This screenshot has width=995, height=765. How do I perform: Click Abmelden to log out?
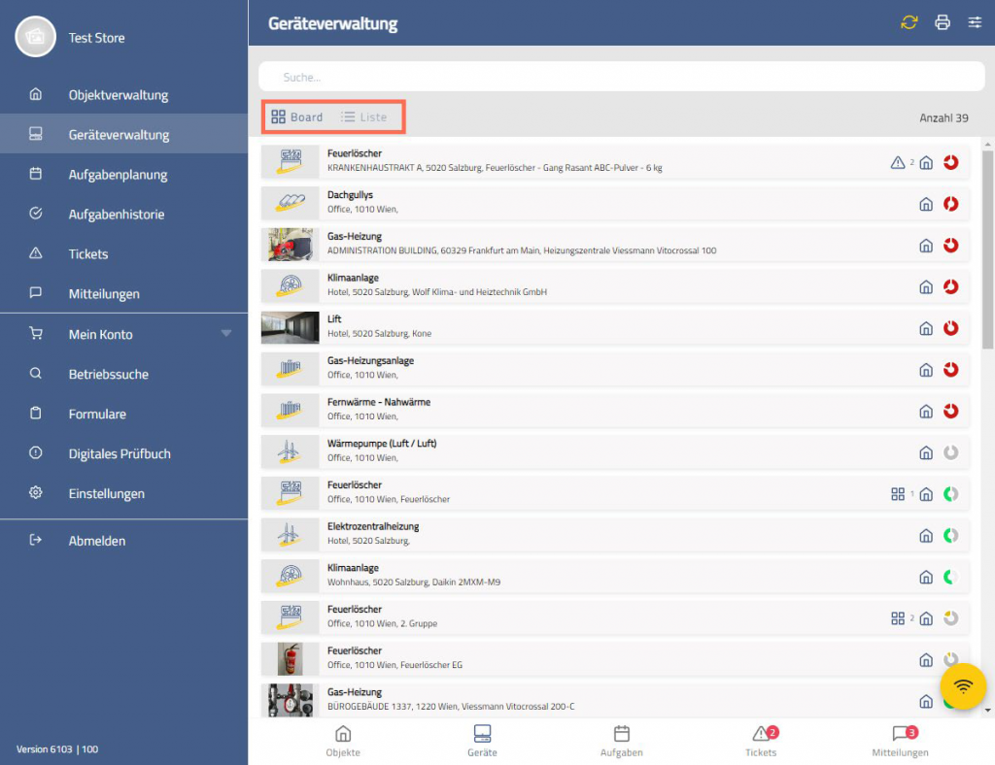(96, 541)
